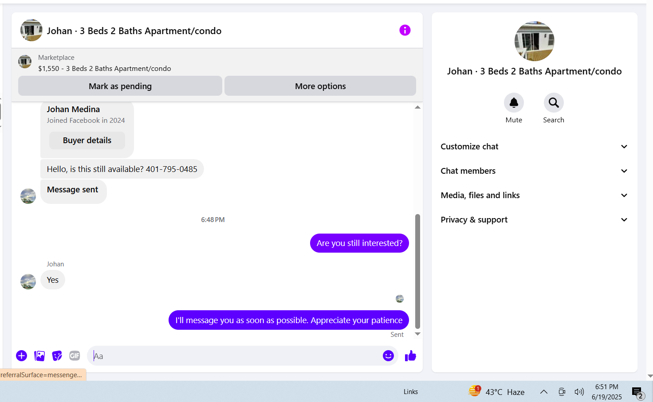Mute this conversation with bell icon

[514, 103]
